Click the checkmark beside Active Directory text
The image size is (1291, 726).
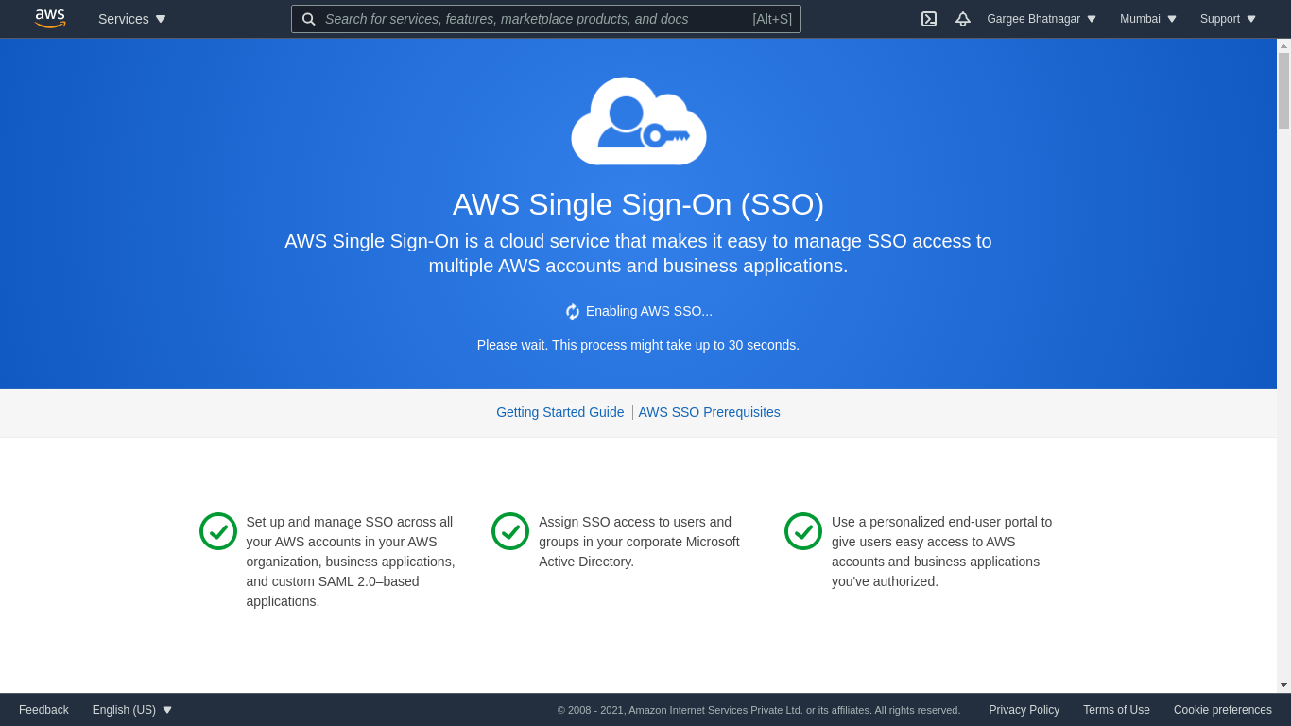[510, 531]
